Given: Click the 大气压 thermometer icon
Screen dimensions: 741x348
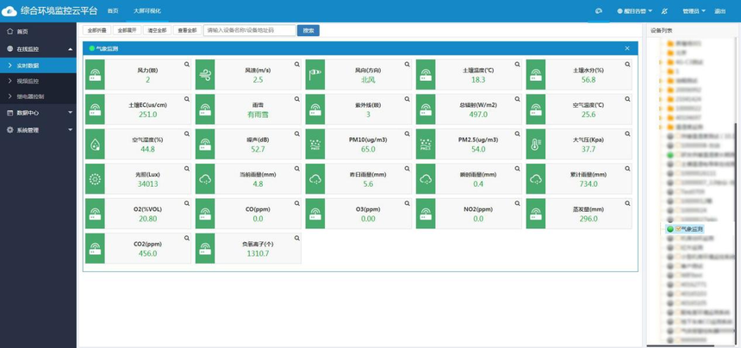Looking at the screenshot, I should click(536, 144).
